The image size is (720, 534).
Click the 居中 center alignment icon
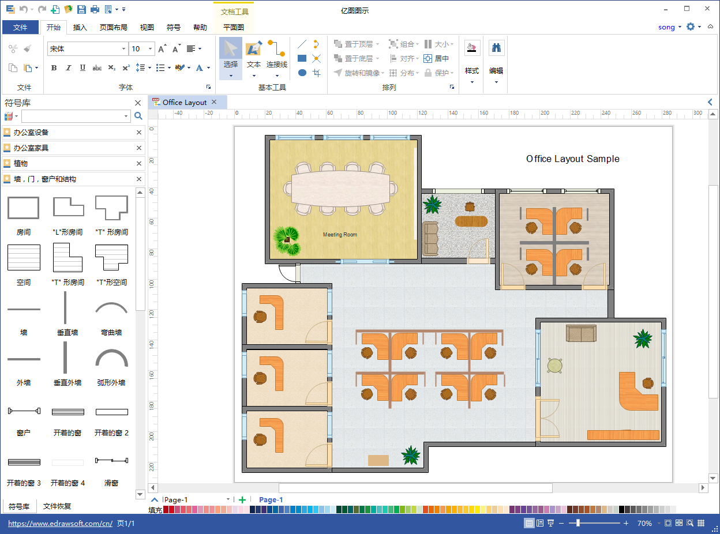coord(436,58)
